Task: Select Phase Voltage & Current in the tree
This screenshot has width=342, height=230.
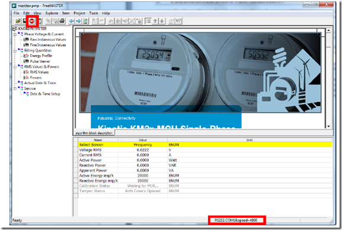Action: click(44, 34)
